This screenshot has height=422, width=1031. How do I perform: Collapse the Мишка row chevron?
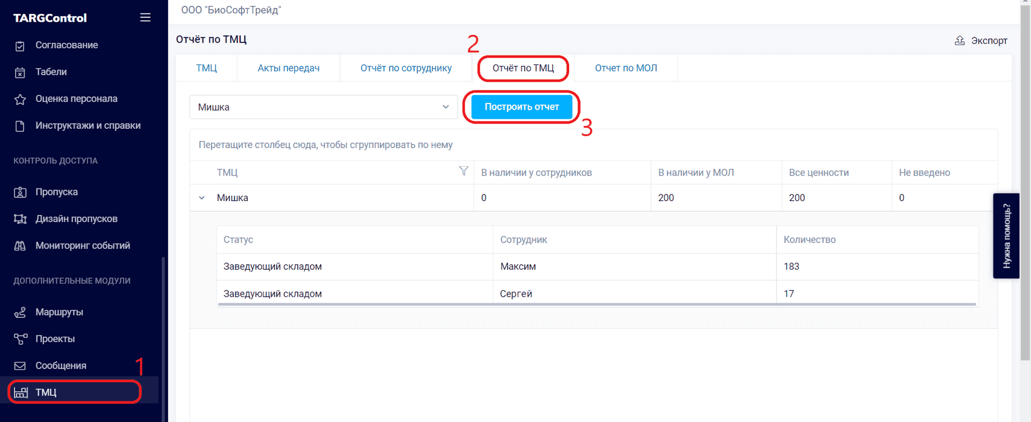tap(202, 198)
